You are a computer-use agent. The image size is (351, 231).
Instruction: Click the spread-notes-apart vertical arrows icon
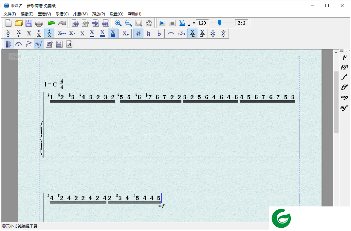(223, 34)
